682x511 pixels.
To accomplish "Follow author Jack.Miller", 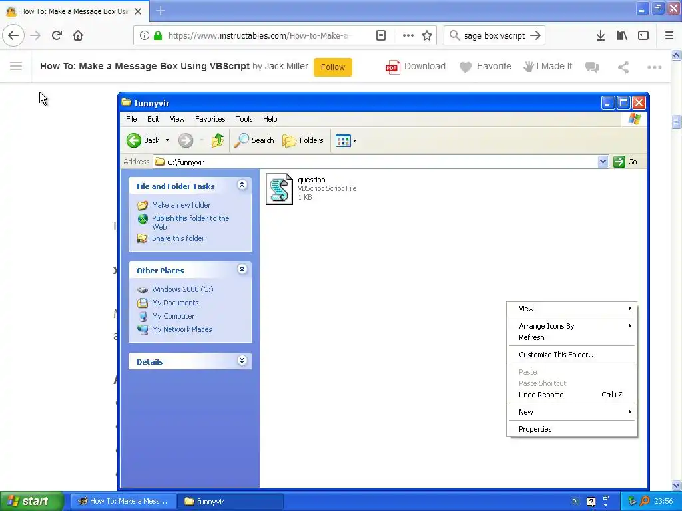I will pos(333,67).
